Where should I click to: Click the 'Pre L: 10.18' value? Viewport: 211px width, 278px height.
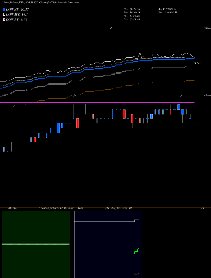[x=132, y=16]
